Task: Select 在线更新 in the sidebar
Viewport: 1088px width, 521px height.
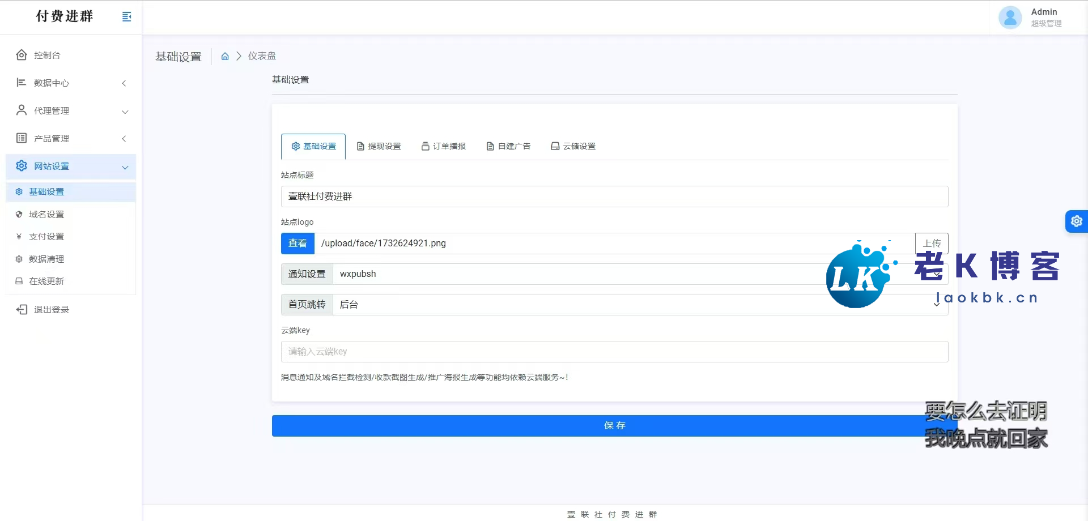Action: tap(46, 281)
